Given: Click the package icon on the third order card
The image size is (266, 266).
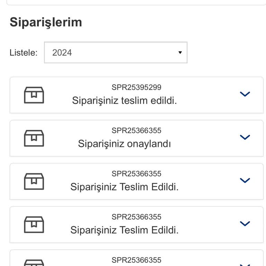Looking at the screenshot, I should tap(34, 181).
